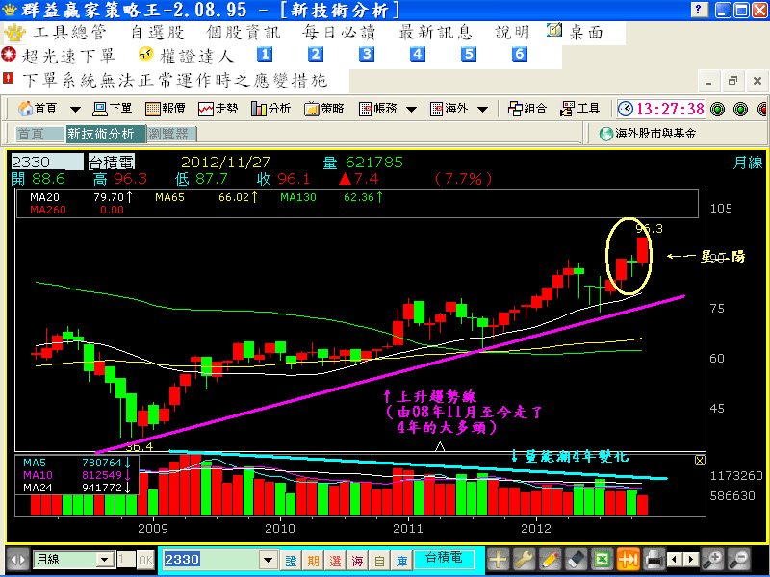
Task: Select the pencil drawing tool
Action: point(550,560)
